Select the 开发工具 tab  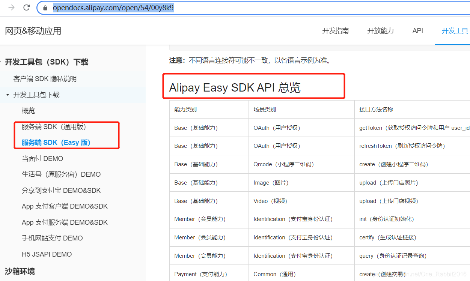[x=455, y=31]
